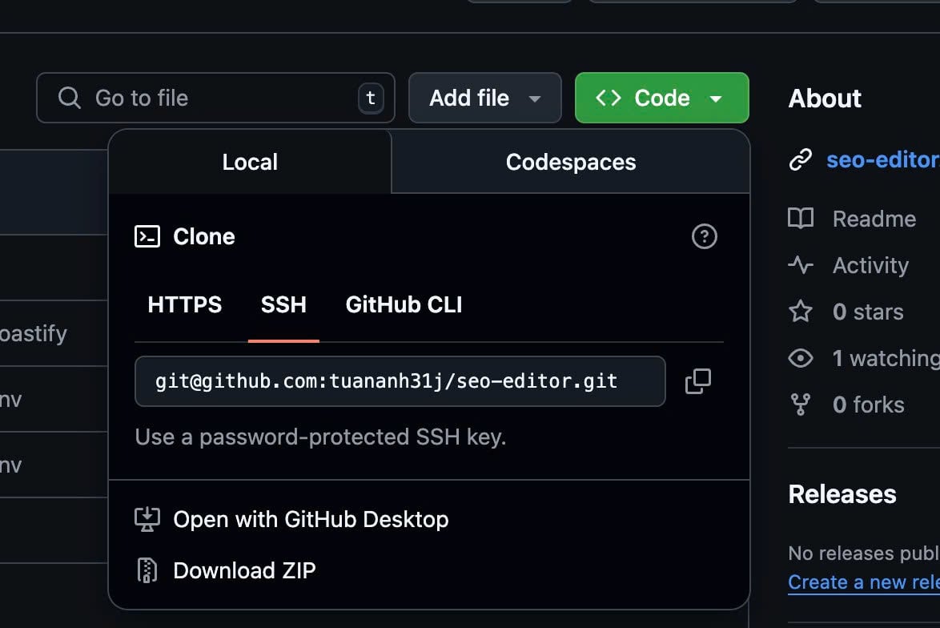
Task: Click the ZIP archive icon
Action: point(147,570)
